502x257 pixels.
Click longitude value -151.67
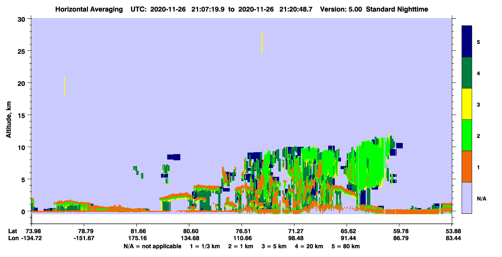[84, 238]
